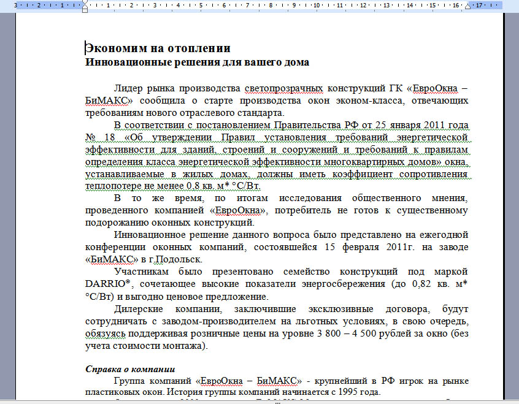Screen dimensions: 519x404
Task: Click the value "0,82" in the text
Action: click(421, 284)
